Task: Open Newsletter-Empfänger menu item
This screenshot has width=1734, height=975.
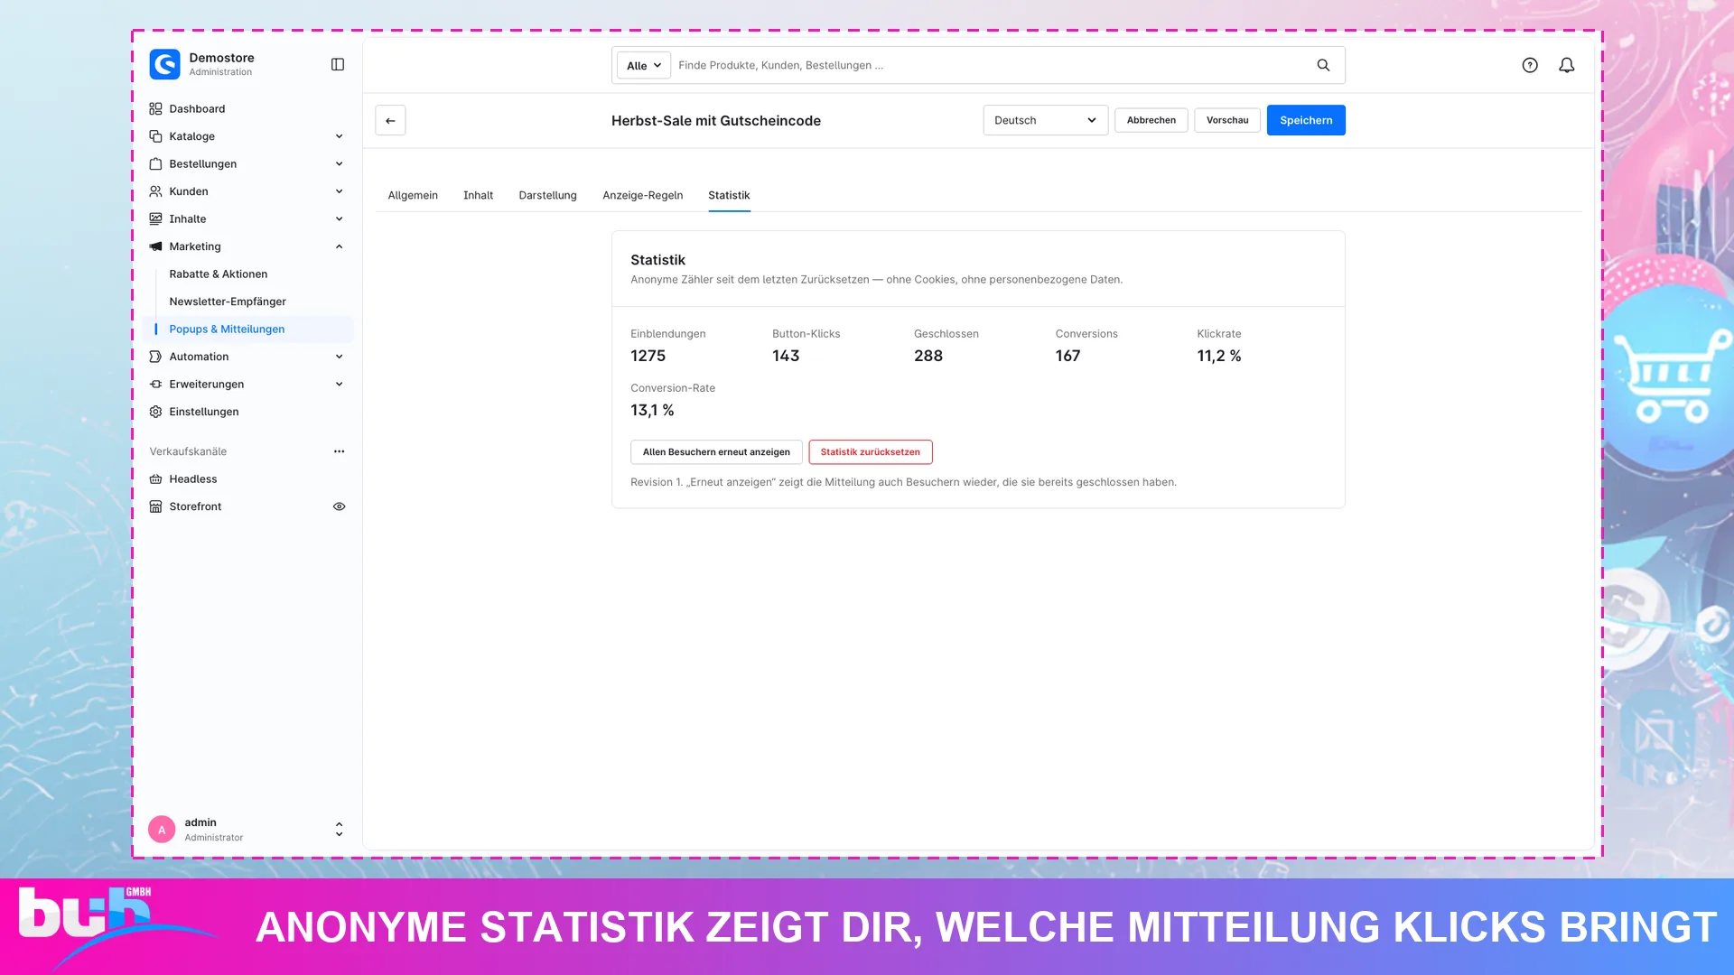Action: (228, 302)
